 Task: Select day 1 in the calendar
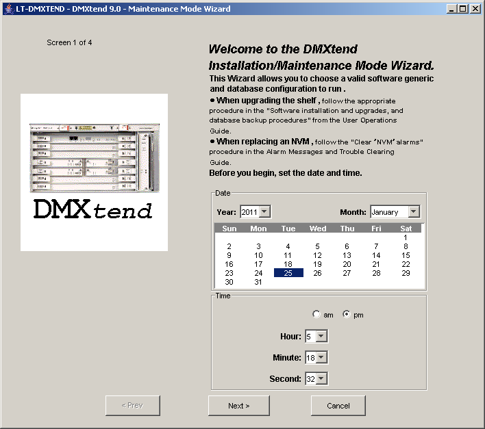point(406,237)
